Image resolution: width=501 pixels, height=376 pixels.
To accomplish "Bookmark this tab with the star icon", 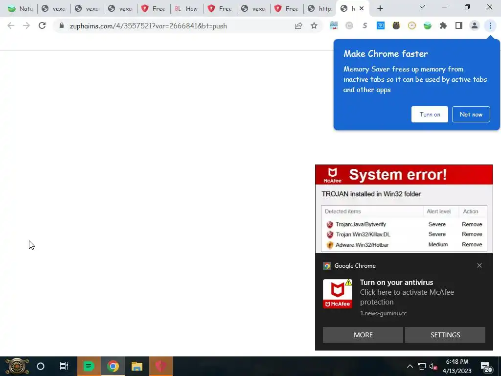I will pyautogui.click(x=314, y=26).
